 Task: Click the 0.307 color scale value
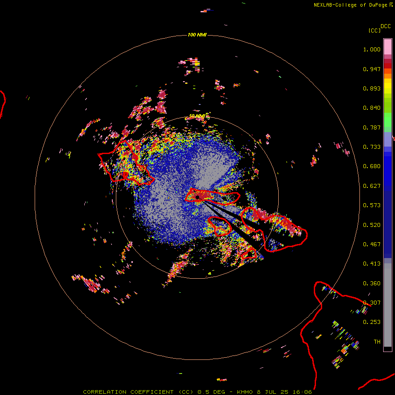coord(372,303)
